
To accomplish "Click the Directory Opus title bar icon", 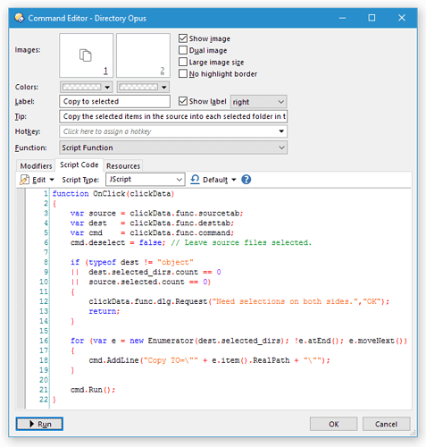I will pos(20,18).
